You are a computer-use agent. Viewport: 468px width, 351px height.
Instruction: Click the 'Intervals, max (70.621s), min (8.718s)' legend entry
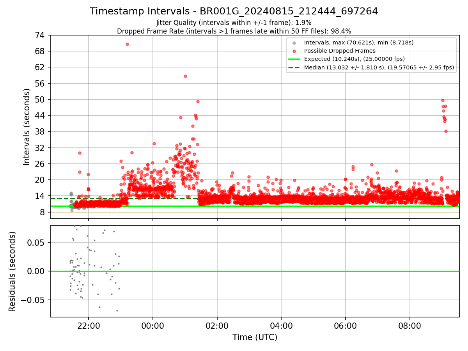(359, 43)
